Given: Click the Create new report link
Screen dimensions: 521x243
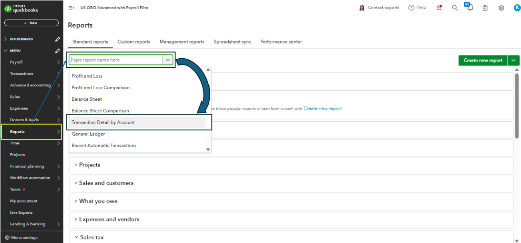Looking at the screenshot, I should click(x=322, y=108).
